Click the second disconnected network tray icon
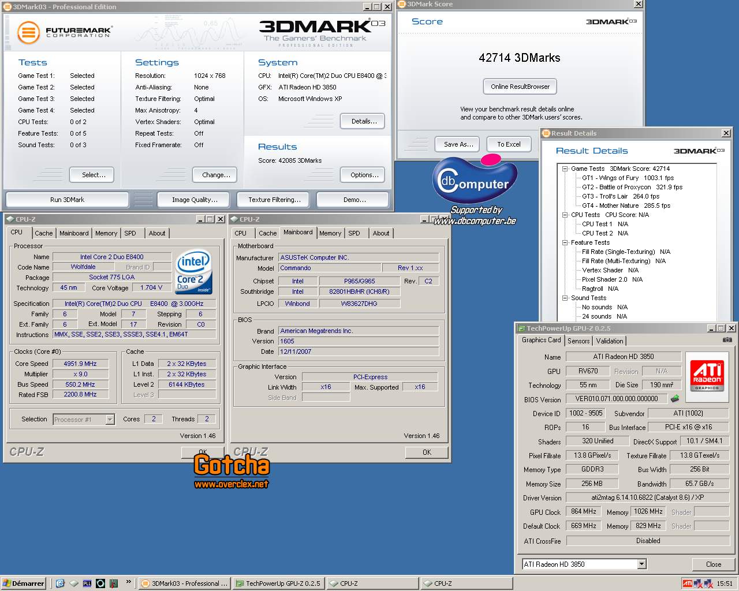This screenshot has height=591, width=739. 709,583
